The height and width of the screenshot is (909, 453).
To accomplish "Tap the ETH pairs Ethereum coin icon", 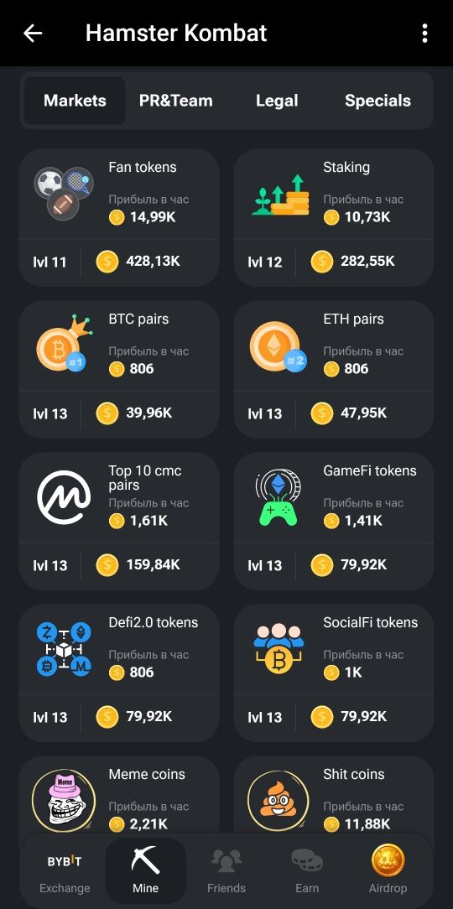I will (x=278, y=346).
